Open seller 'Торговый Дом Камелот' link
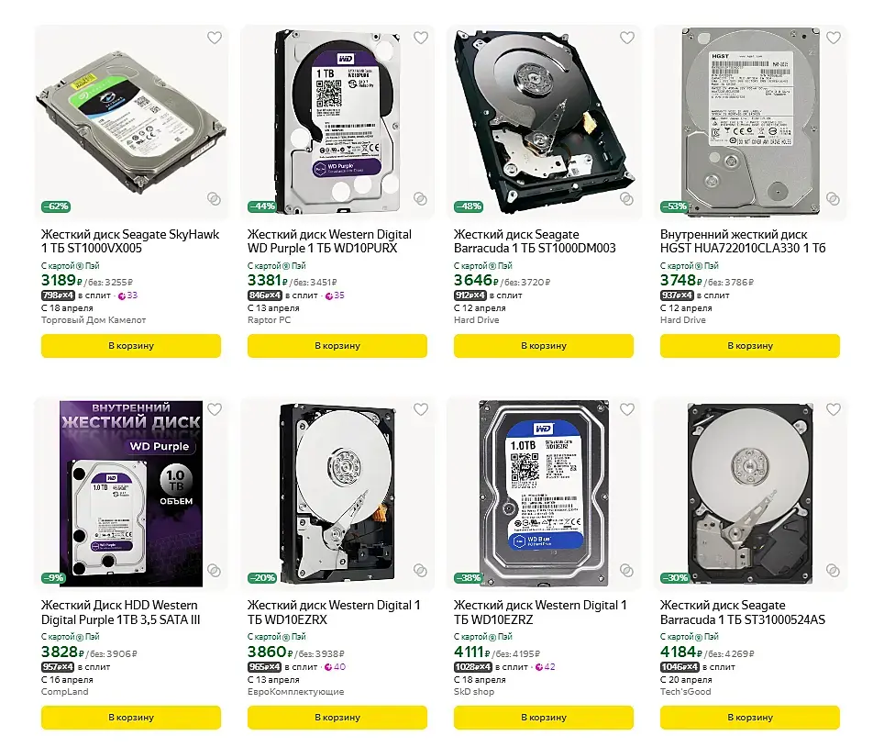The height and width of the screenshot is (747, 873). coord(94,320)
